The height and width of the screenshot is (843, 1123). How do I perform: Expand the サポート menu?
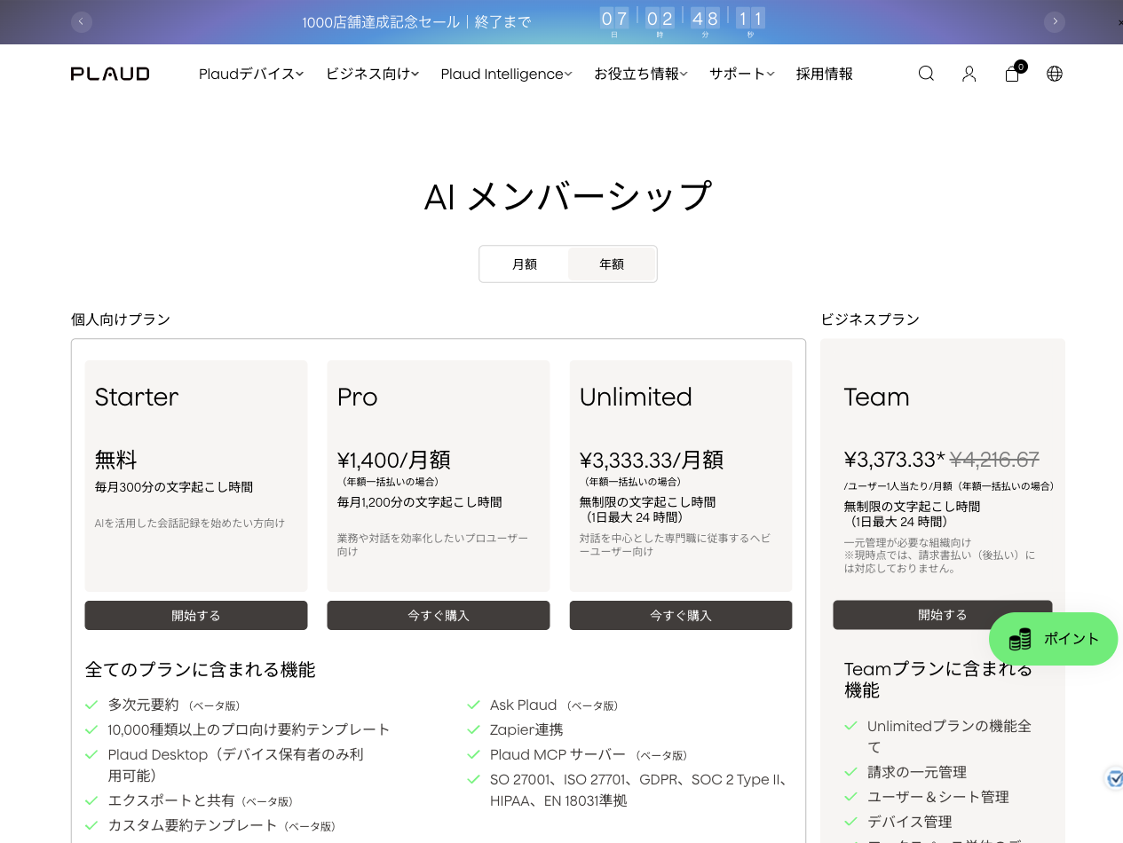pyautogui.click(x=742, y=74)
